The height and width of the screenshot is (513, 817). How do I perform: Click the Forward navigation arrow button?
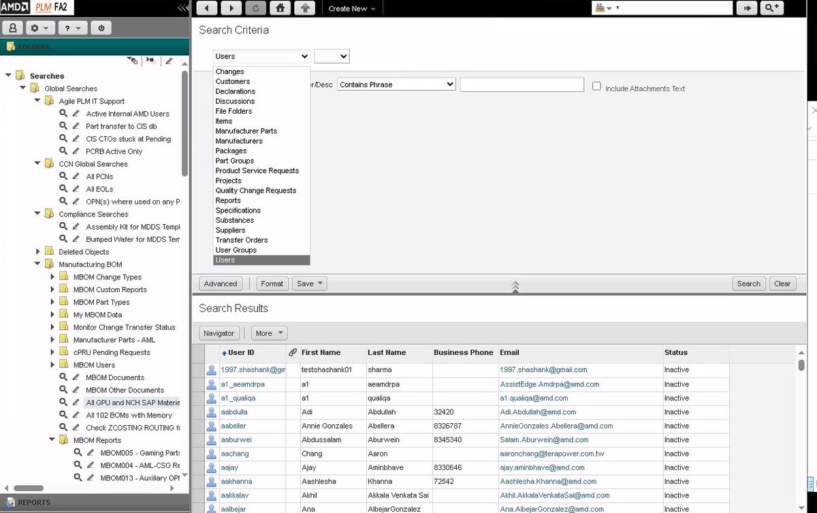tap(231, 8)
